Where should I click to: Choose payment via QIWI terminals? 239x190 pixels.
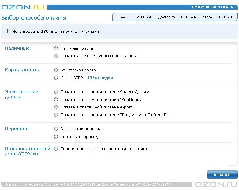pos(56,56)
